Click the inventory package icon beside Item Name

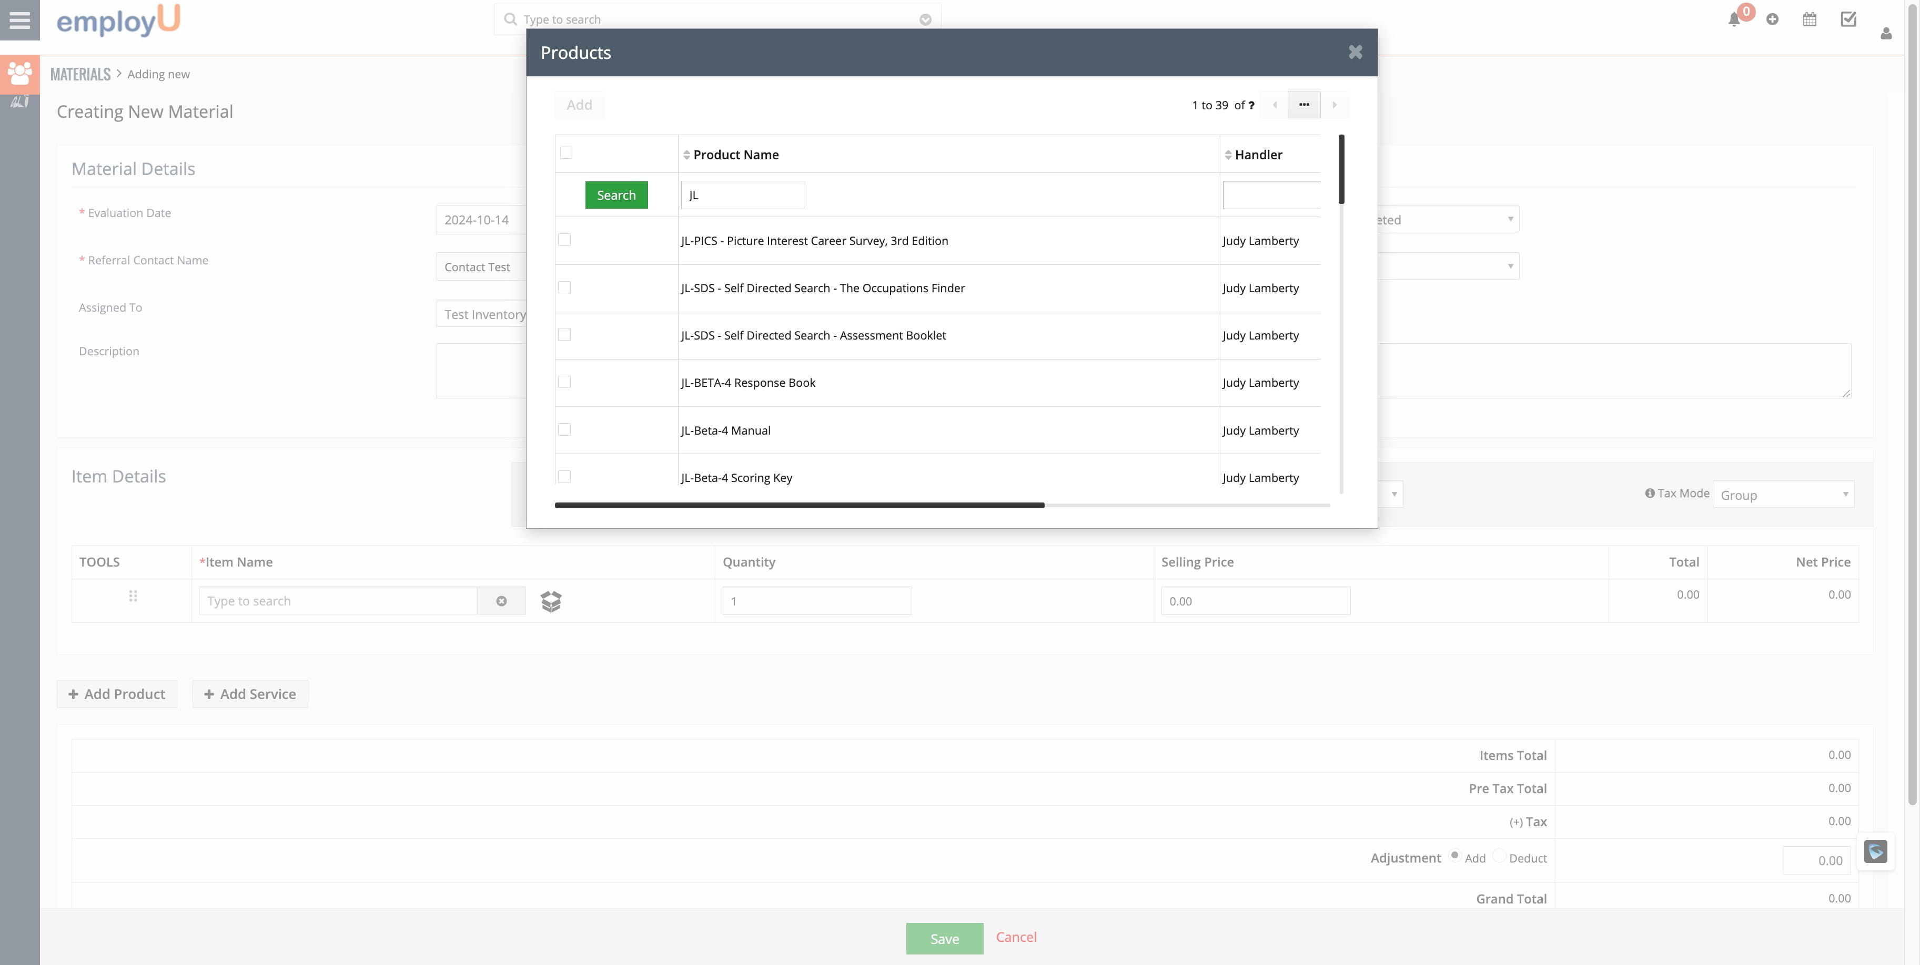552,601
